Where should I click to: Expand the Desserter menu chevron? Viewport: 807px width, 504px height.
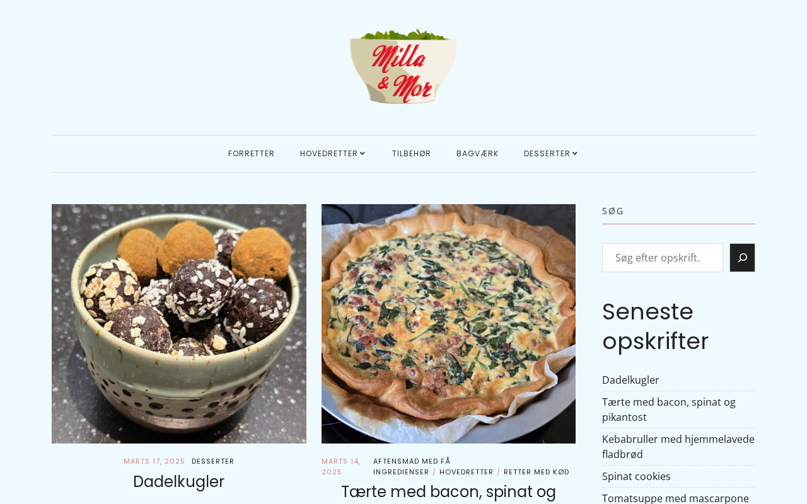coord(575,154)
